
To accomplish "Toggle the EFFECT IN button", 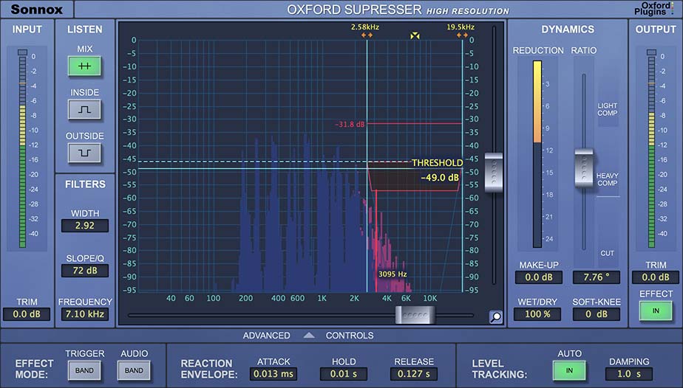I will [x=656, y=311].
